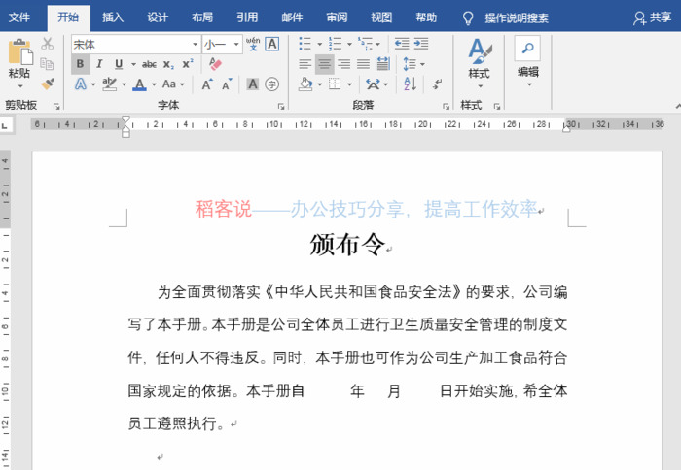Switch to the 引用 tab
Screen dimensions: 681x470
pos(247,17)
